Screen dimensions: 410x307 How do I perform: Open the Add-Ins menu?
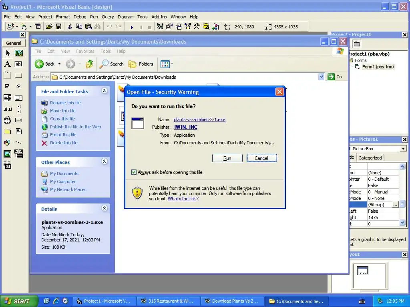(159, 17)
